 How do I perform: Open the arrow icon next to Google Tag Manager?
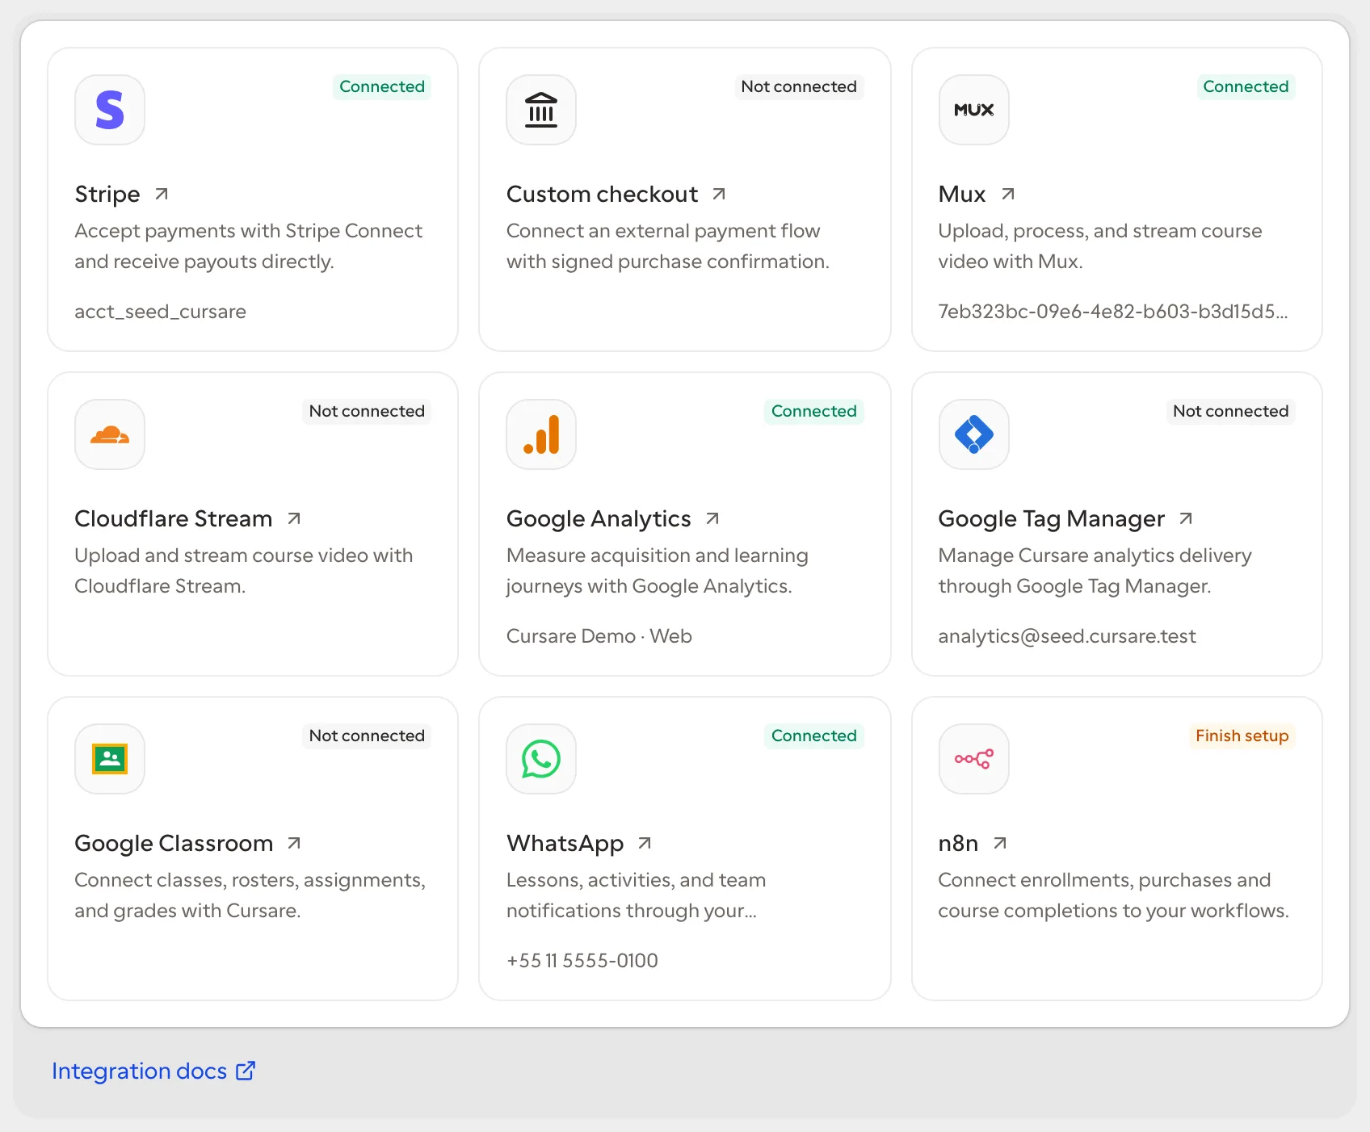tap(1186, 518)
